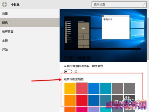Viewport: 149px width, 112px height.
Task: Select the cyan swatch in third row
Action: pyautogui.click(x=106, y=109)
